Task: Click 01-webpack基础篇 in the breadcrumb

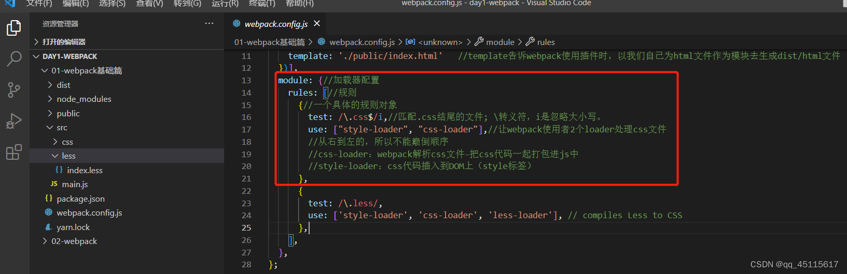Action: pyautogui.click(x=269, y=42)
